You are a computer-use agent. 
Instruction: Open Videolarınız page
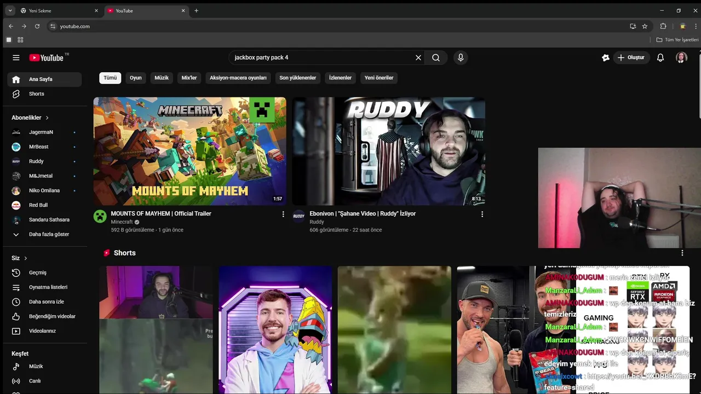tap(44, 331)
